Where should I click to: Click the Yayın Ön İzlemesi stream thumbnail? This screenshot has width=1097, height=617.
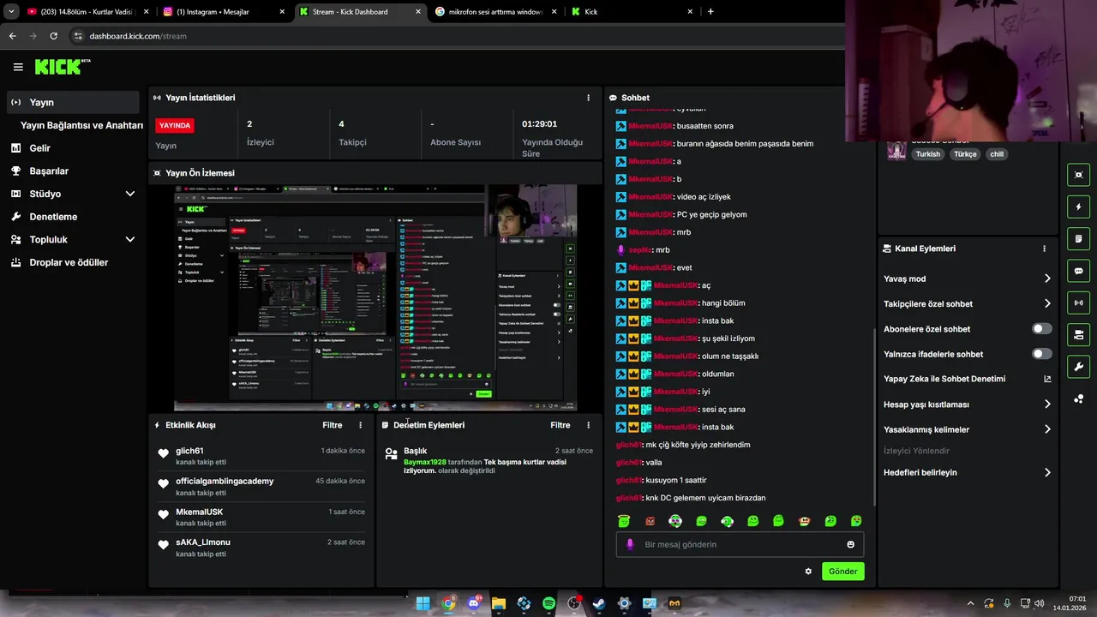[x=375, y=297]
